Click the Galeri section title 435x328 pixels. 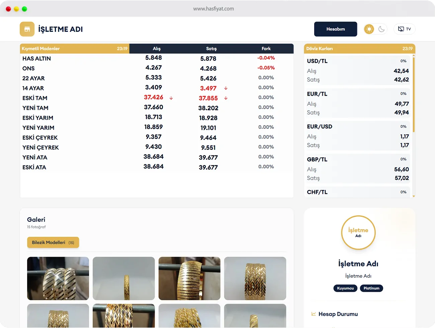click(x=36, y=220)
